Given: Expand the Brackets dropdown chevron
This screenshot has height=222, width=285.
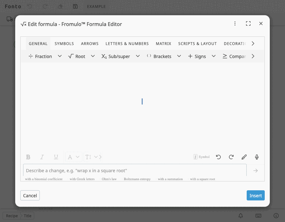Looking at the screenshot, I should (179, 56).
